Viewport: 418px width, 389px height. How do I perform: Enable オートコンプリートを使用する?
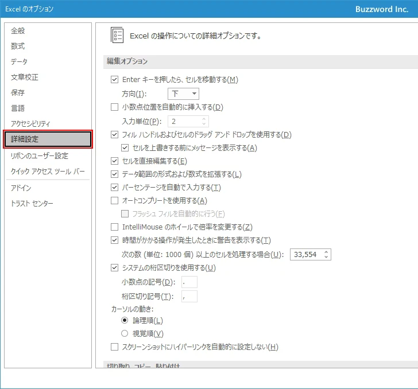[x=115, y=200]
